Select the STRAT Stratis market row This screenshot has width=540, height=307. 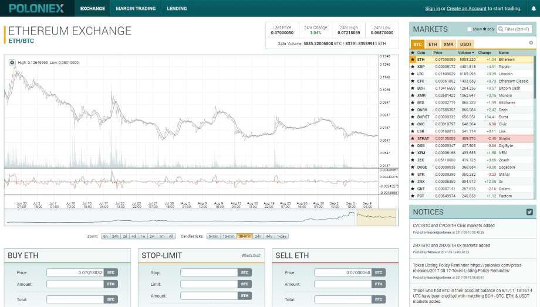(471, 138)
